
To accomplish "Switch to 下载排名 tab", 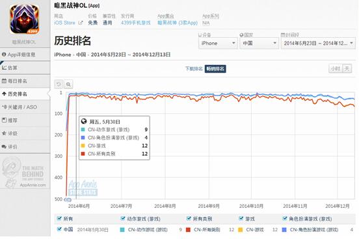I will [x=194, y=69].
